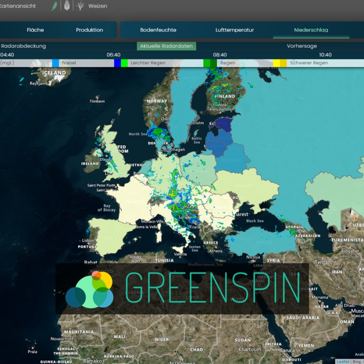Click the ICELAND label on the map
This screenshot has width=364, height=364.
[x=54, y=73]
